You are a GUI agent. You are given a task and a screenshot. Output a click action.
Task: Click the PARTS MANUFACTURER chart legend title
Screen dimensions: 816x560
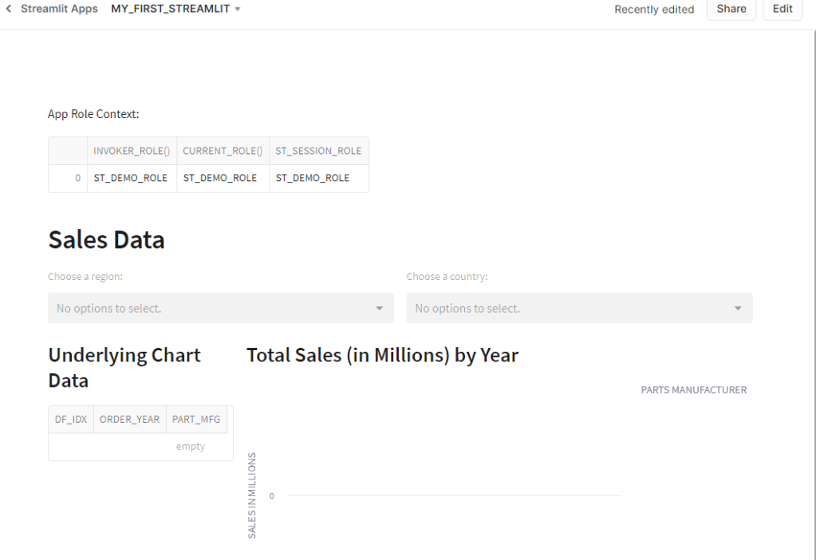[693, 390]
